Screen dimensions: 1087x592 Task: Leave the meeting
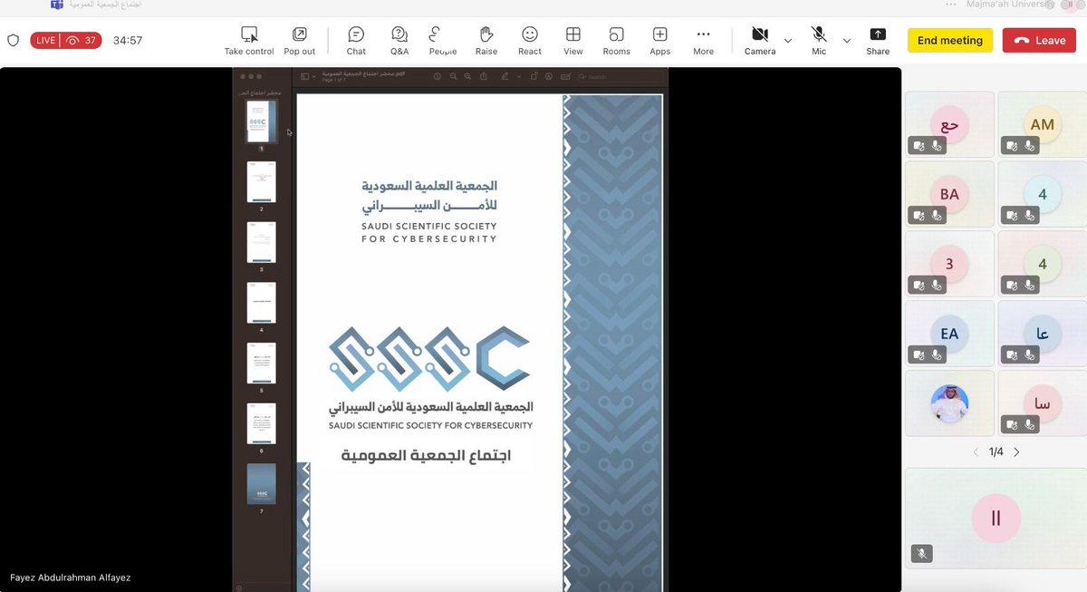coord(1039,41)
